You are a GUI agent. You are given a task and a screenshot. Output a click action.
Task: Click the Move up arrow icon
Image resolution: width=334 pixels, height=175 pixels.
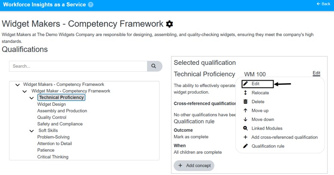[245, 110]
